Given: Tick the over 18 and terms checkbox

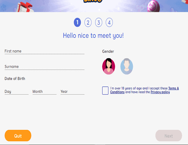Looking at the screenshot, I should (105, 91).
